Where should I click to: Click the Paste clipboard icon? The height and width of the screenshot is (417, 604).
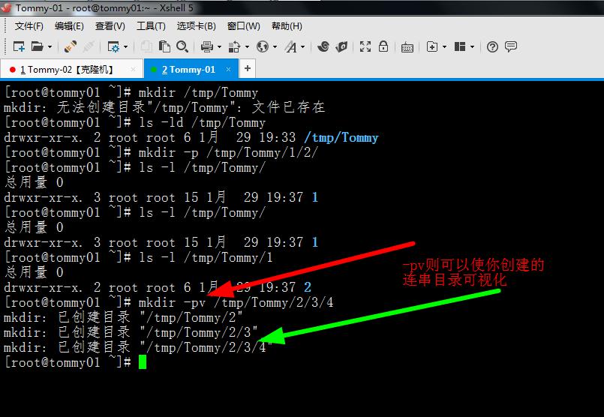tap(164, 46)
